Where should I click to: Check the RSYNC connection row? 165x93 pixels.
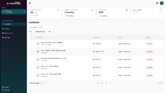tap(31, 67)
